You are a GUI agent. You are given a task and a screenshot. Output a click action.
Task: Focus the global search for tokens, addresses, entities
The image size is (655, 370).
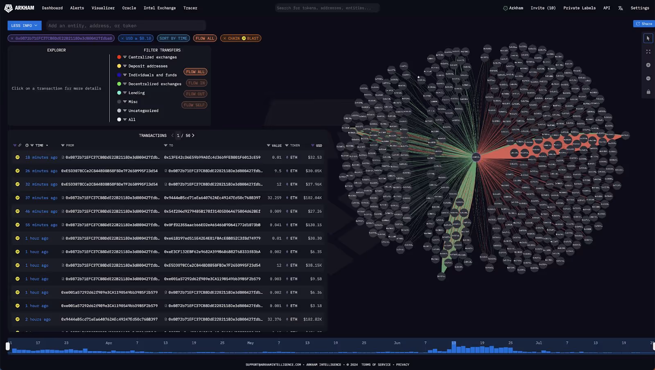327,8
